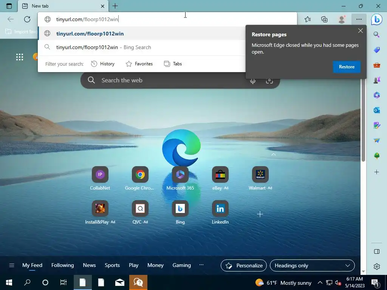Open sidebar Search icon
The image size is (387, 290).
376,34
